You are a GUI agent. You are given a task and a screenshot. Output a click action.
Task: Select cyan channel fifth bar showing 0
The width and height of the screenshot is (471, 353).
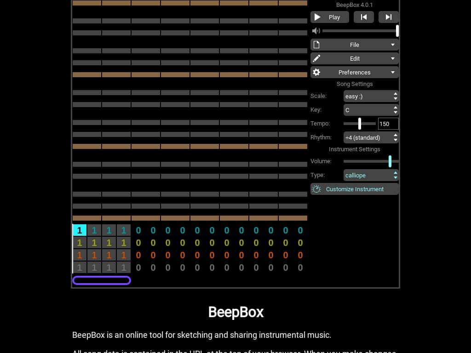138,230
